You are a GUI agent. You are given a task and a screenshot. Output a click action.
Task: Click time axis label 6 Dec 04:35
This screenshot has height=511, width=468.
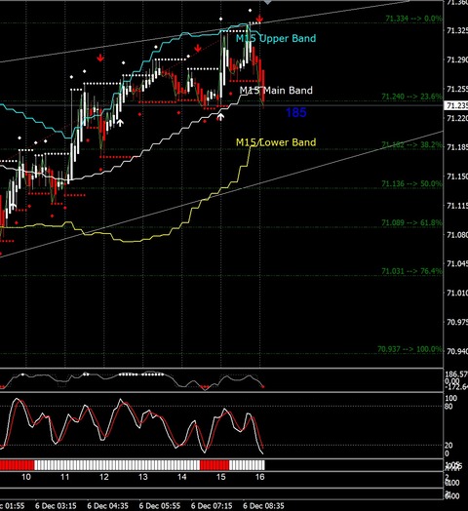pos(107,506)
